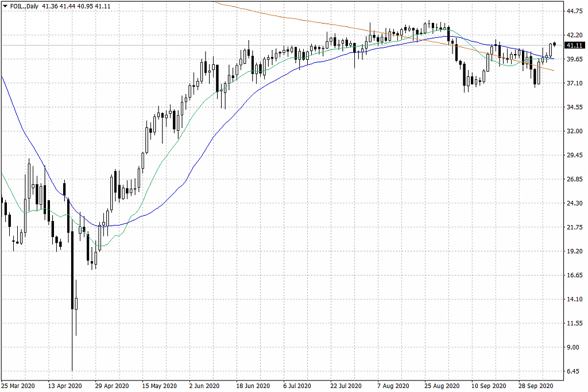Click the 25 Aug 2020 date label
588x392 pixels.
(442, 386)
